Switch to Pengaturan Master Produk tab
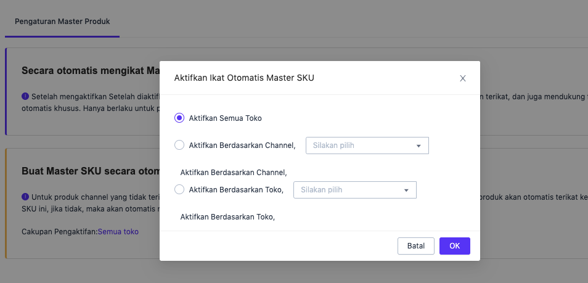Screen dimensions: 588x283 (62, 22)
